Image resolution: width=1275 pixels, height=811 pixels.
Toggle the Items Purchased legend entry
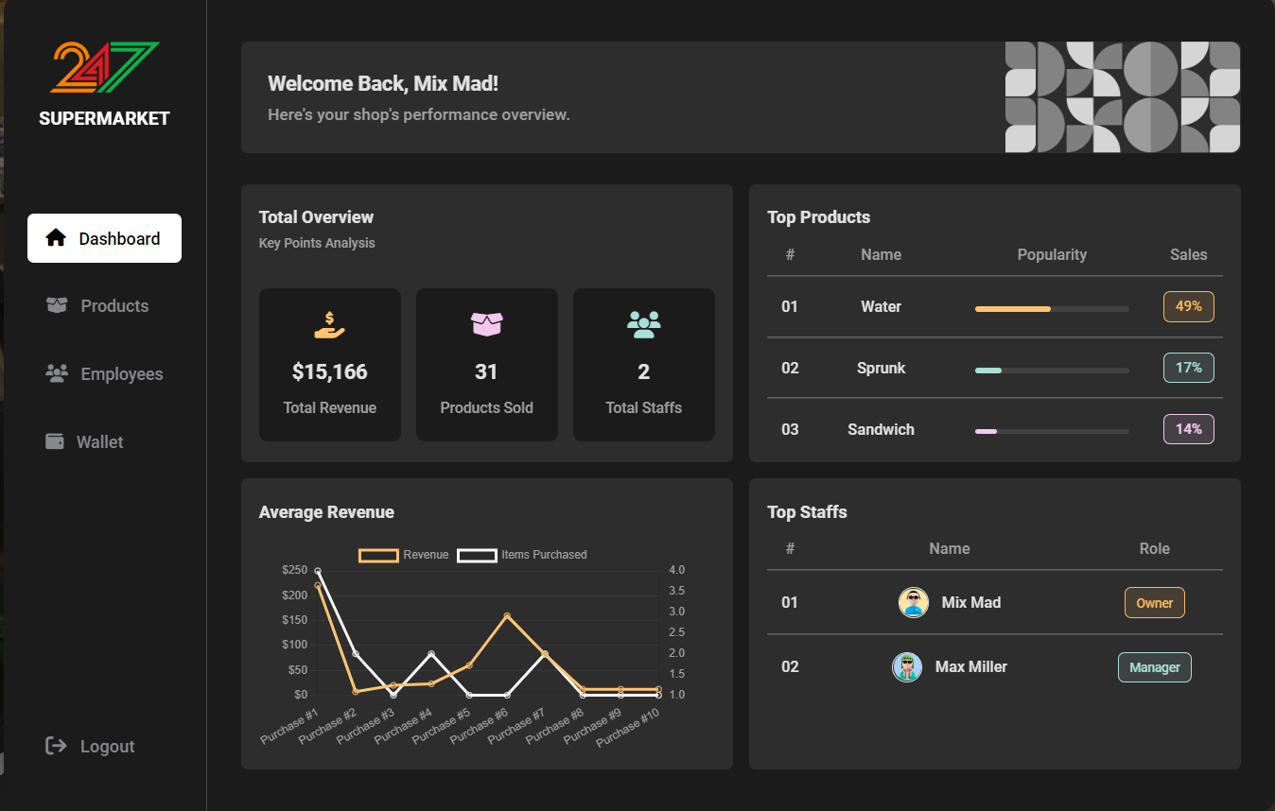pyautogui.click(x=523, y=555)
